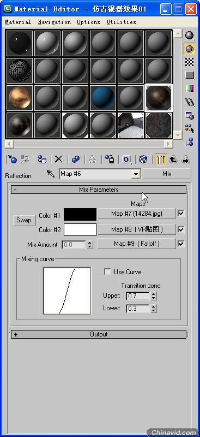Toggle the Backlight icon in side toolbar
This screenshot has width=200, height=437.
190,49
